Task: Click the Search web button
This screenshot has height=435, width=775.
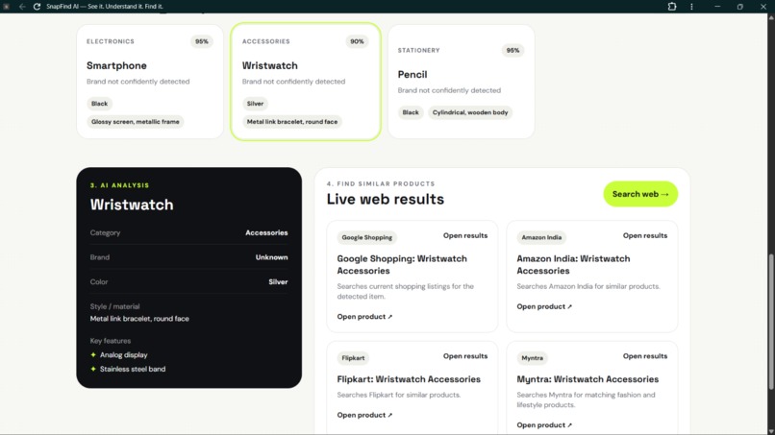Action: [640, 194]
